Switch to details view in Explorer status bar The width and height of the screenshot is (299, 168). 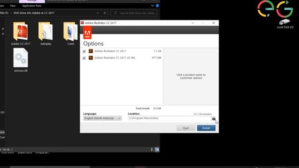click(152, 149)
